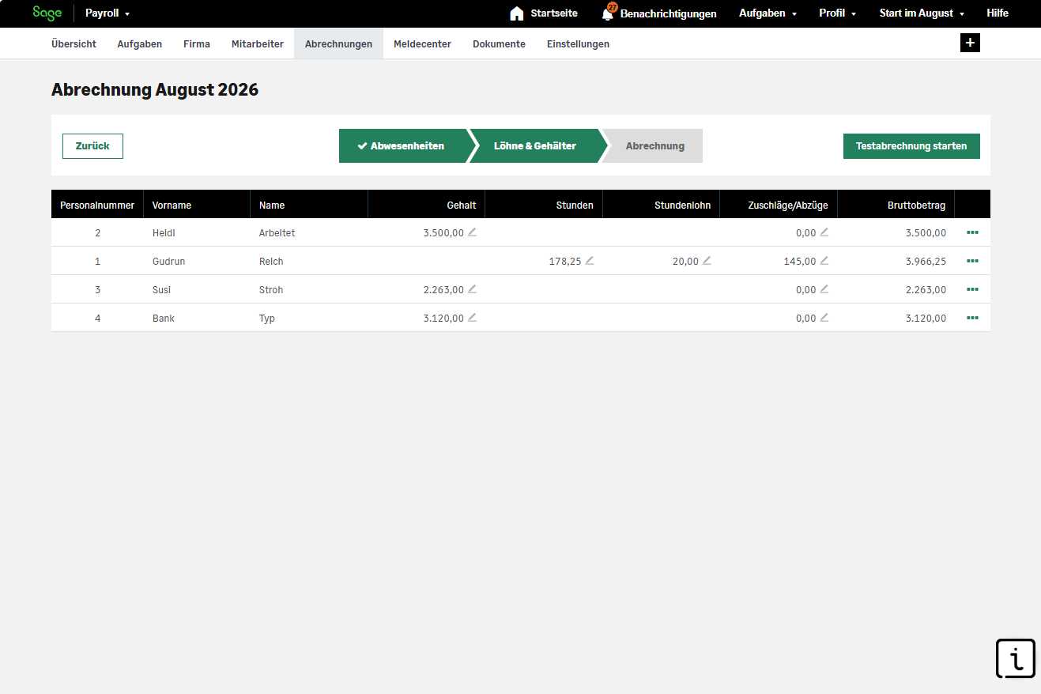Viewport: 1041px width, 694px height.
Task: Edit Zuschläge/Abzüge pencil in the Stroh row
Action: click(824, 289)
